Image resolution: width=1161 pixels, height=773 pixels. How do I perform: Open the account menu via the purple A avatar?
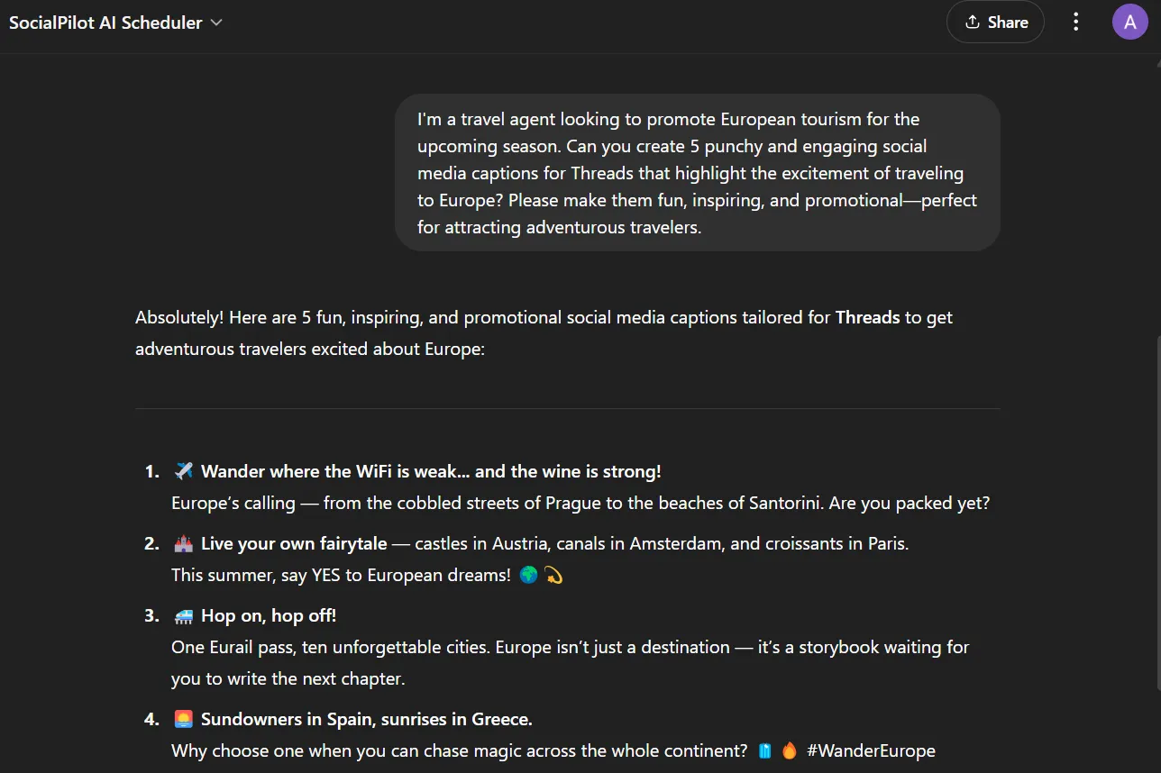click(1129, 22)
